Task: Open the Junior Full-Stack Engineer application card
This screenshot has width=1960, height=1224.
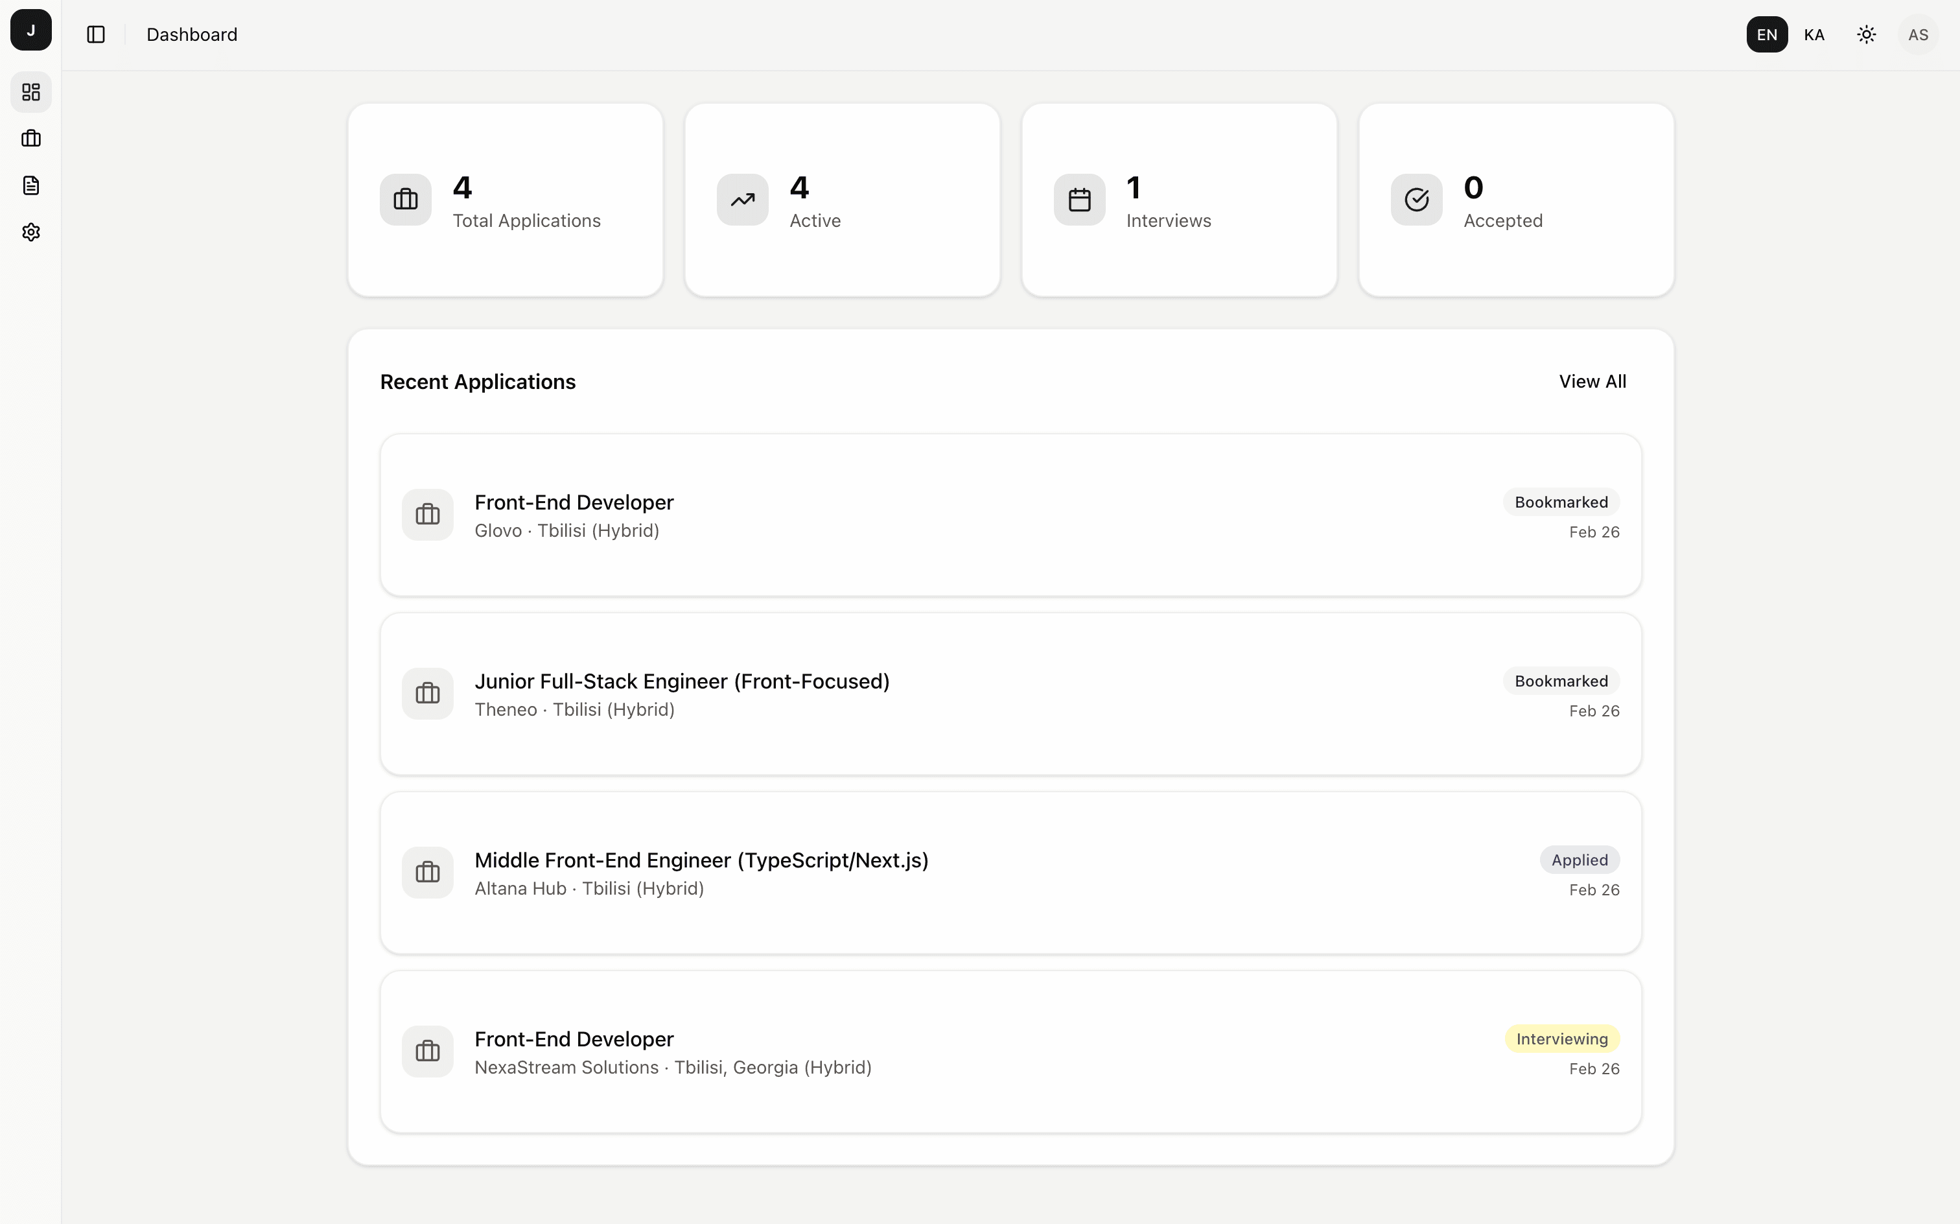Action: [1010, 694]
